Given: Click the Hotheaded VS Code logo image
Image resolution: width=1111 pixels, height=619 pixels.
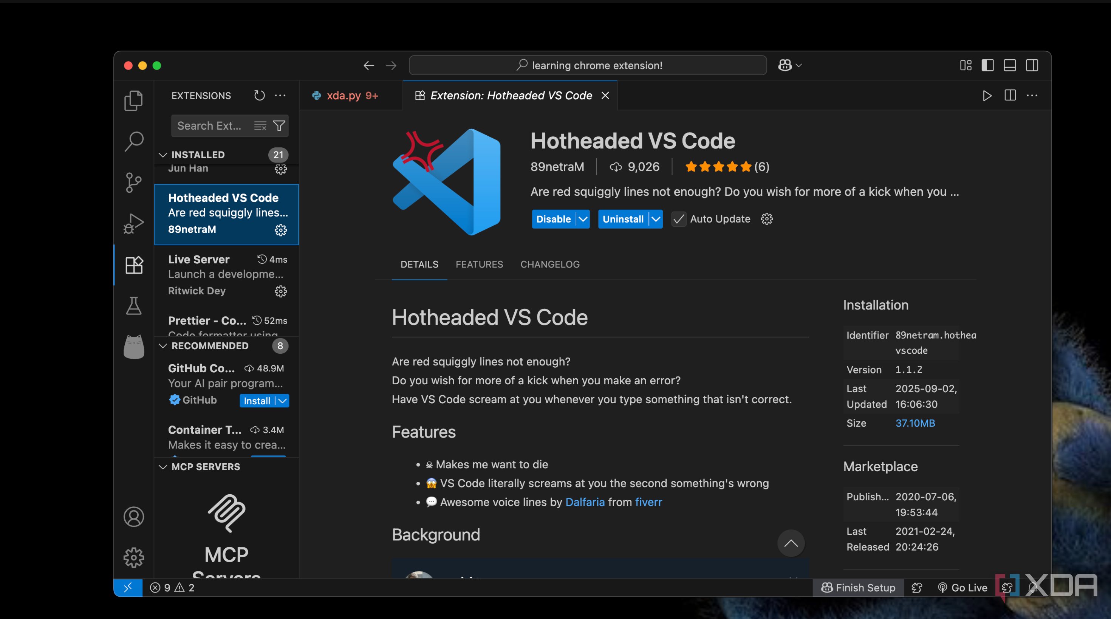Looking at the screenshot, I should [447, 182].
